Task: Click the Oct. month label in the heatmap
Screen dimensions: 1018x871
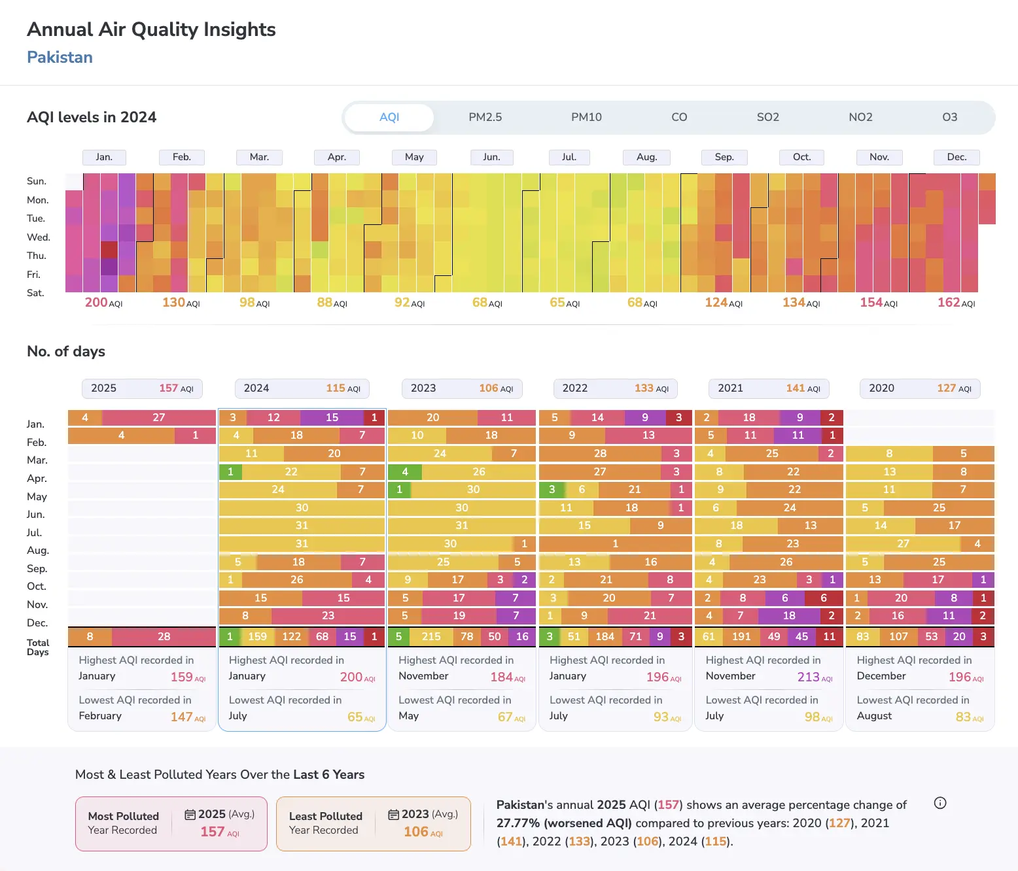Action: [x=802, y=157]
